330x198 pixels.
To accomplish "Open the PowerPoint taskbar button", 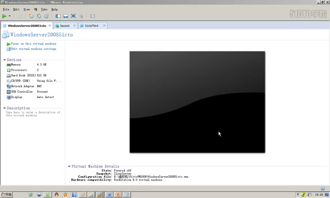I will [118, 195].
